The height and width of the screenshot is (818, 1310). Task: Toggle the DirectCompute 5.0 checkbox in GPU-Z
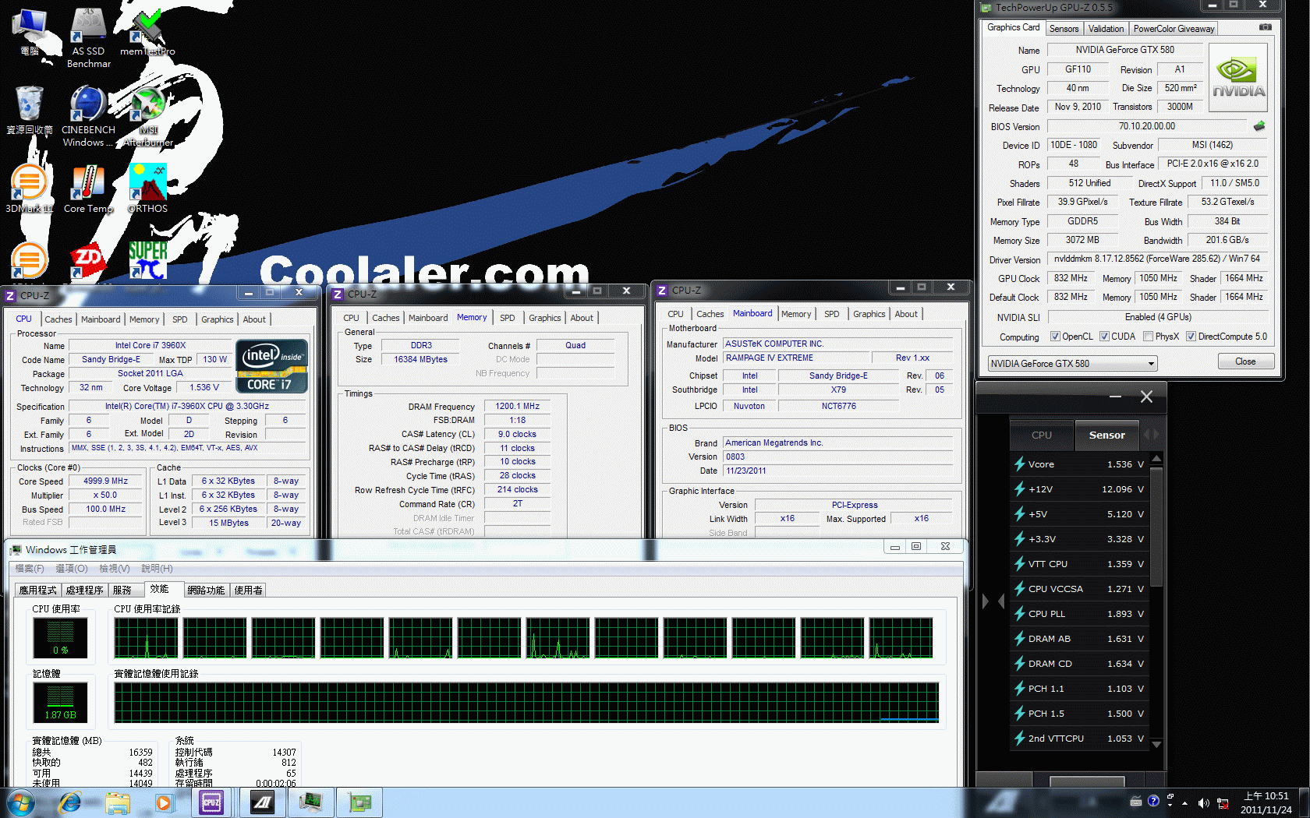(1191, 337)
